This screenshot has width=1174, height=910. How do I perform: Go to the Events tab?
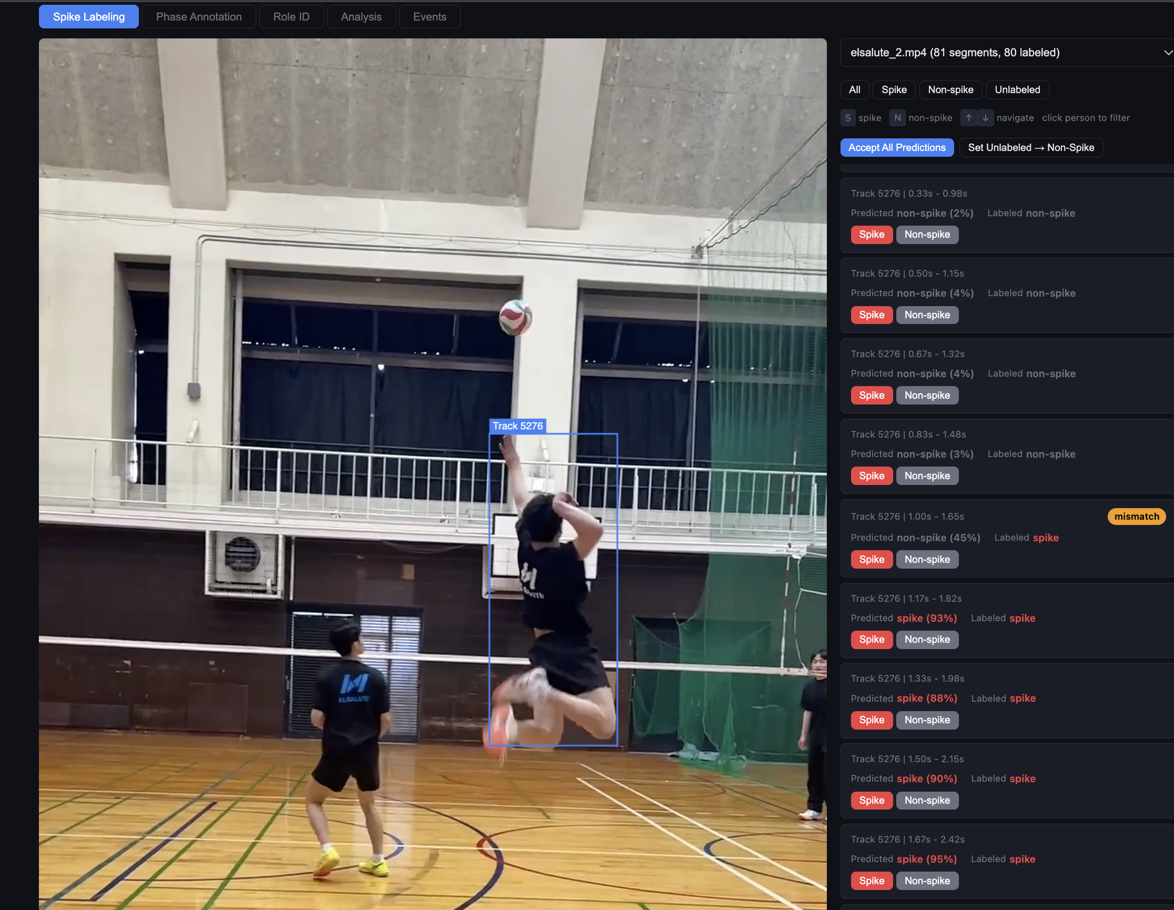coord(429,17)
